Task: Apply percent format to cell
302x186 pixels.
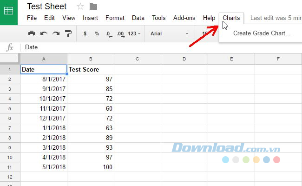Action: click(97, 33)
